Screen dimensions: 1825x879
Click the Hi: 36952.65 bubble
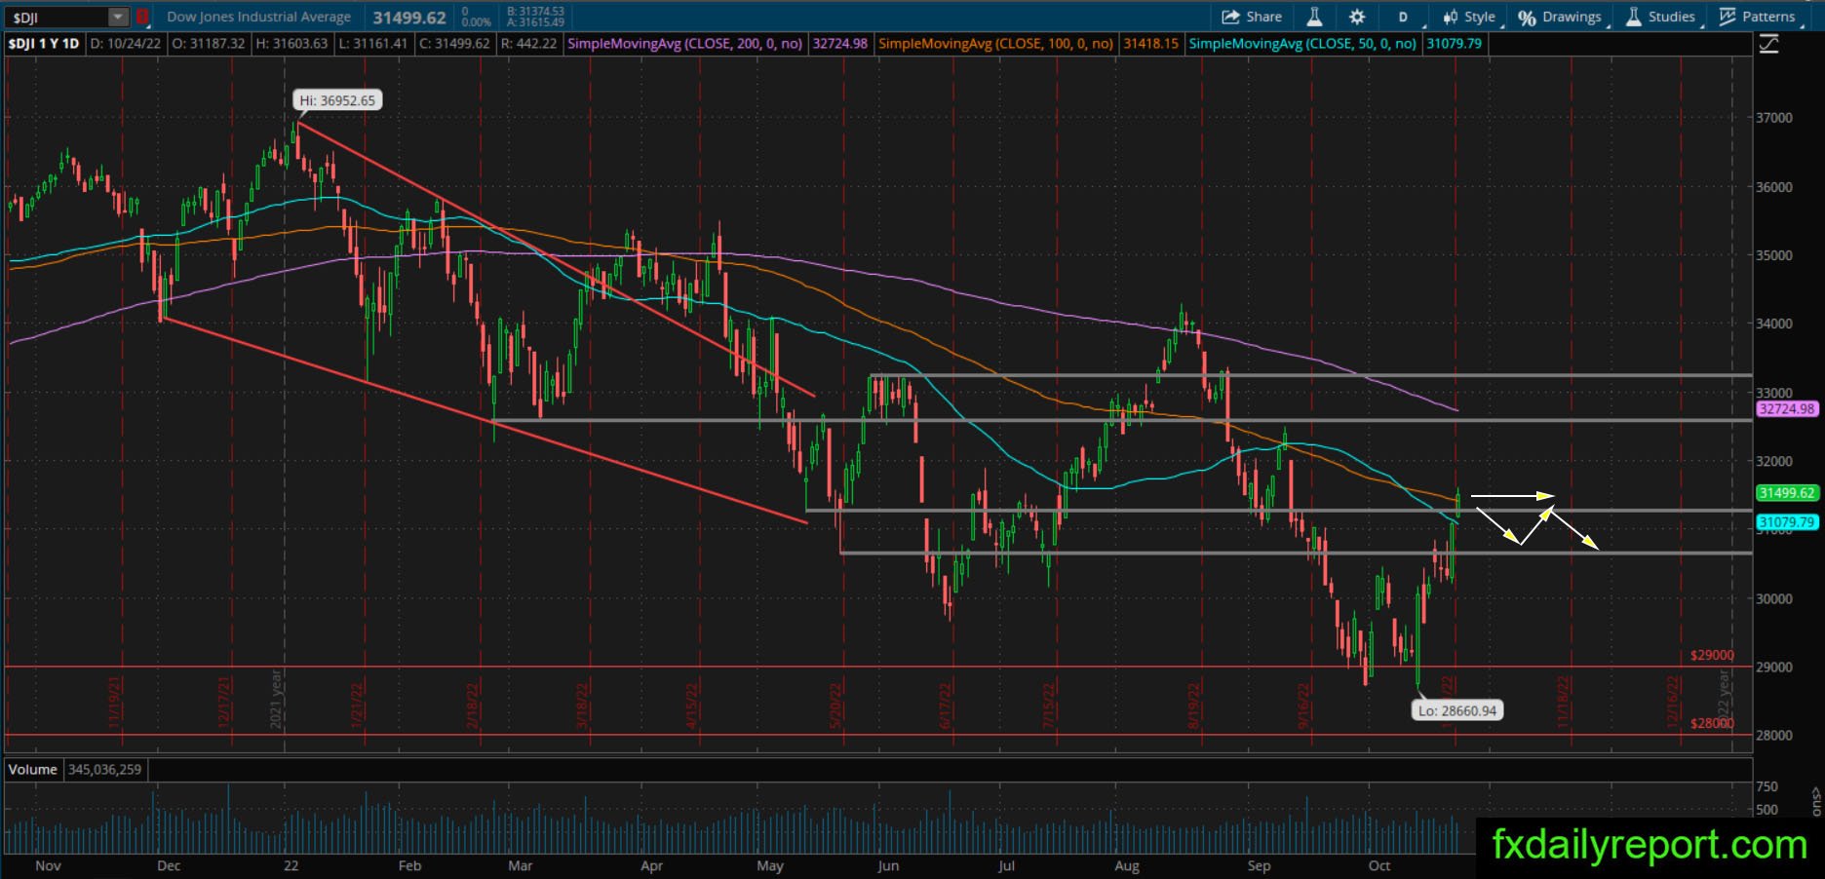coord(337,100)
